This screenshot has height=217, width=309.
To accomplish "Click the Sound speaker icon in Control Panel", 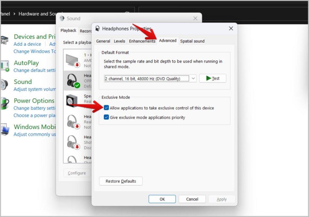I will 4,85.
